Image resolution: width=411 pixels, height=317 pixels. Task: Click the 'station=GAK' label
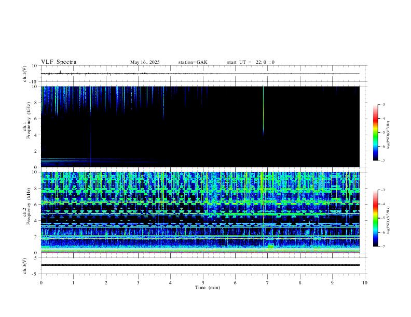coord(193,62)
